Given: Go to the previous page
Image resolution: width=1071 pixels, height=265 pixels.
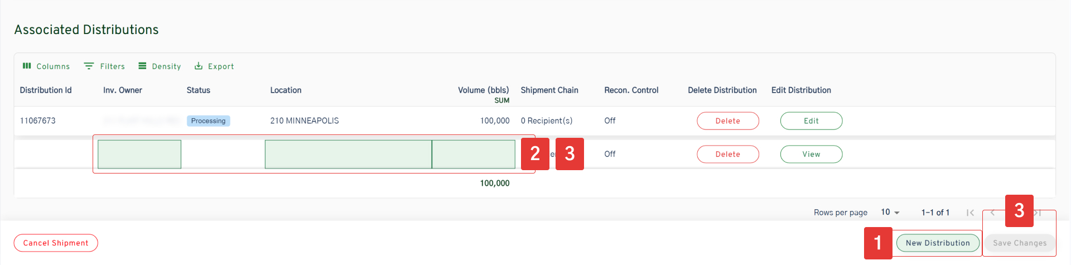Looking at the screenshot, I should (992, 213).
